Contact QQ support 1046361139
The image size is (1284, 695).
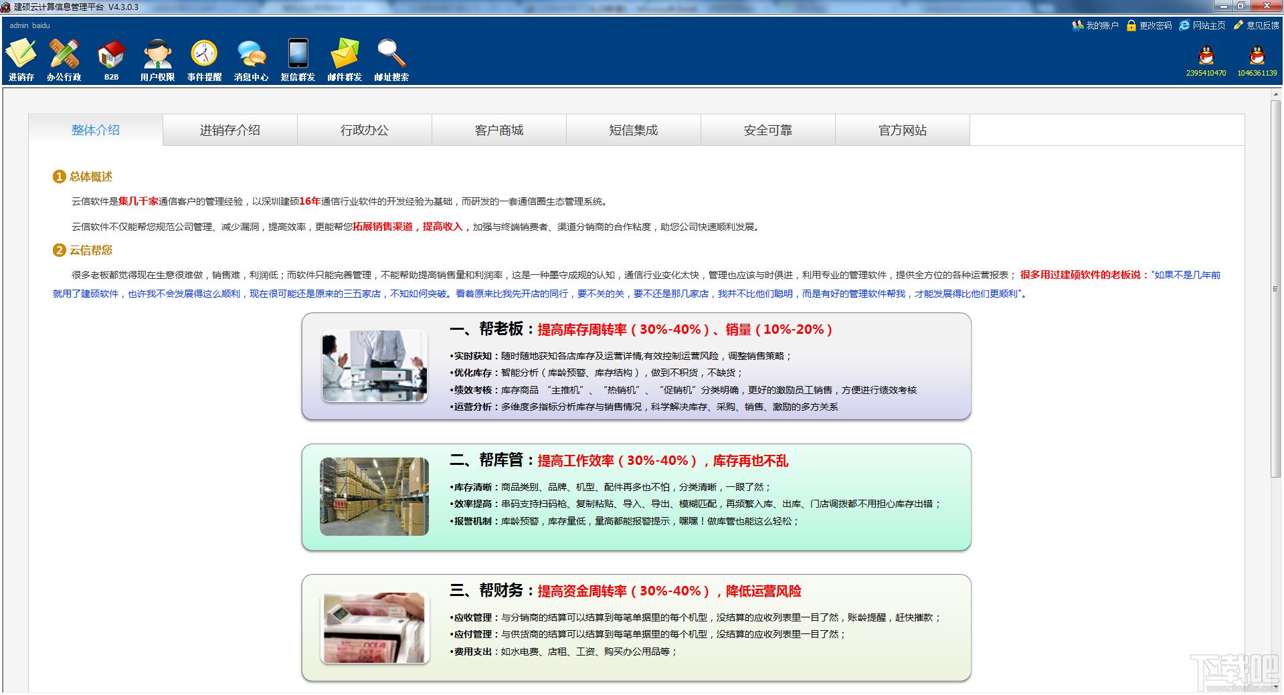(x=1257, y=61)
